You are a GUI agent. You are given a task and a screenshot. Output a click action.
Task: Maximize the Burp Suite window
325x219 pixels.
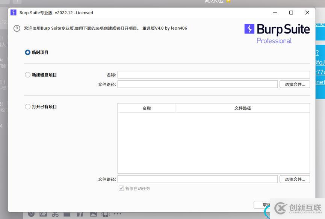pyautogui.click(x=291, y=13)
